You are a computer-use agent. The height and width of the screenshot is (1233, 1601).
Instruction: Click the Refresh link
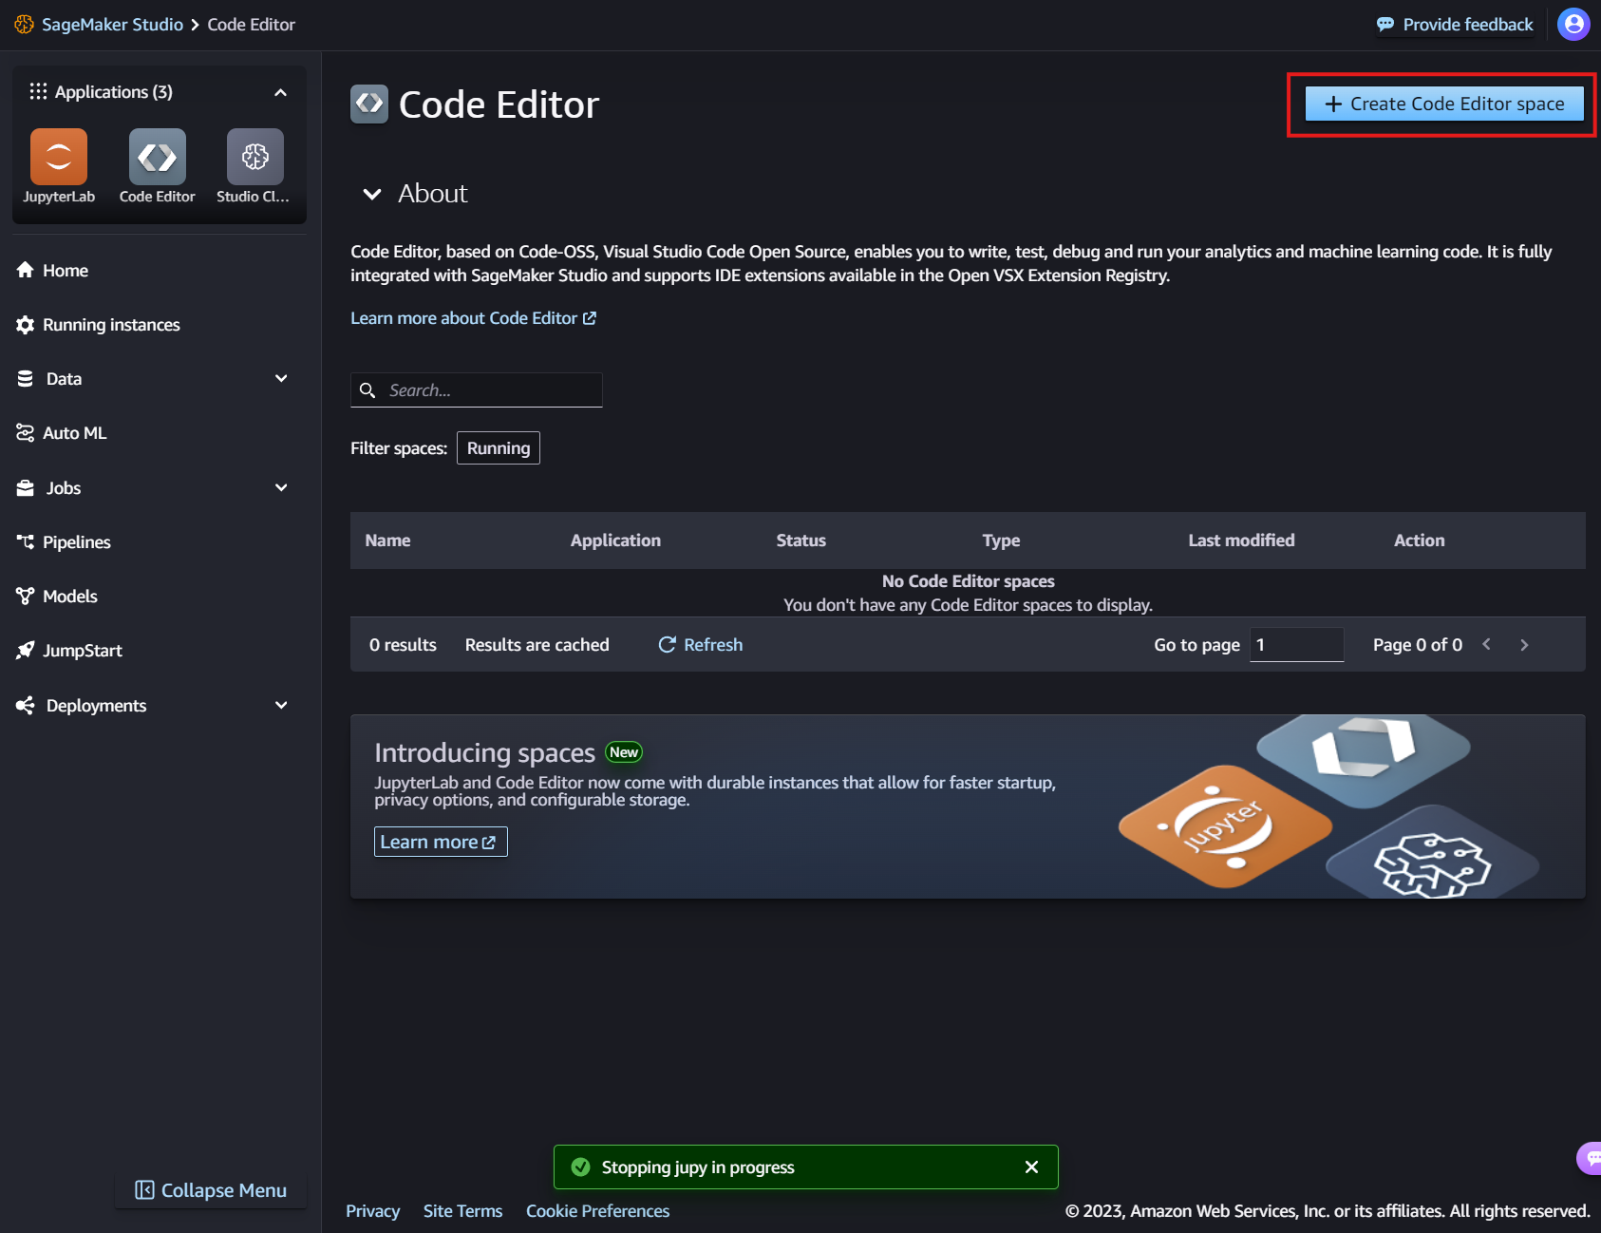coord(701,645)
